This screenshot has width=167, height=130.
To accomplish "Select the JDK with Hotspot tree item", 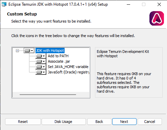I will coord(50,51).
